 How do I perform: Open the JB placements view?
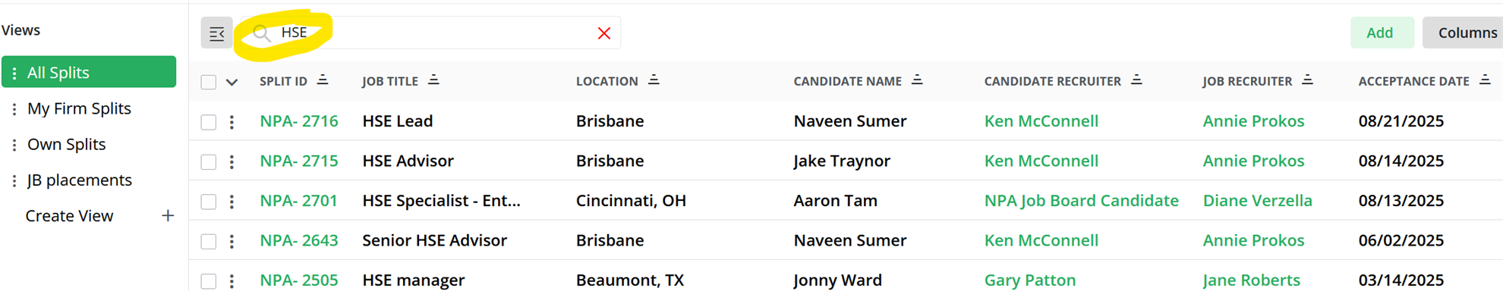80,180
